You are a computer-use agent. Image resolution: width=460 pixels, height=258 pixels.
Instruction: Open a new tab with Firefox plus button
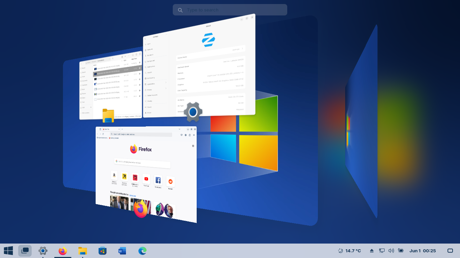pos(122,129)
